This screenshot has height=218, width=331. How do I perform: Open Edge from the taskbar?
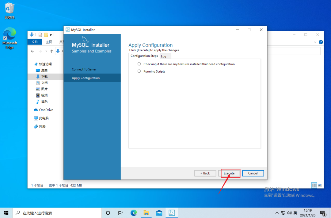click(133, 213)
